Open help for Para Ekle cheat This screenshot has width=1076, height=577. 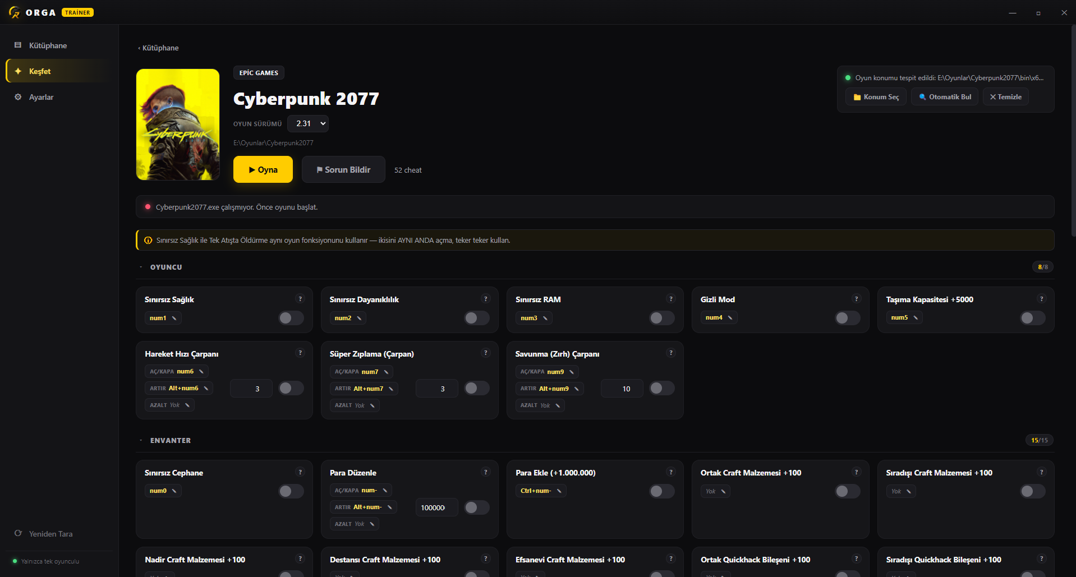coord(671,472)
